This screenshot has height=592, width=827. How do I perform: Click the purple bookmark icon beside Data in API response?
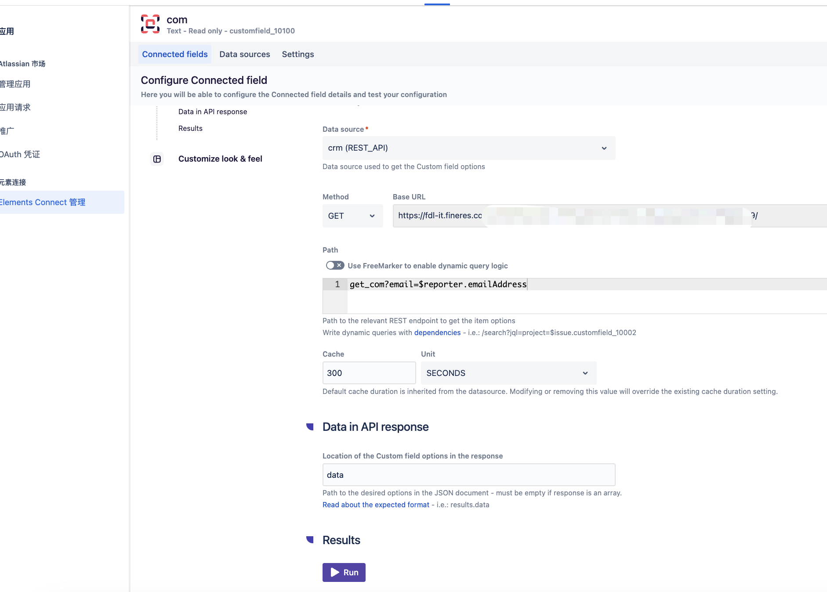pyautogui.click(x=311, y=426)
